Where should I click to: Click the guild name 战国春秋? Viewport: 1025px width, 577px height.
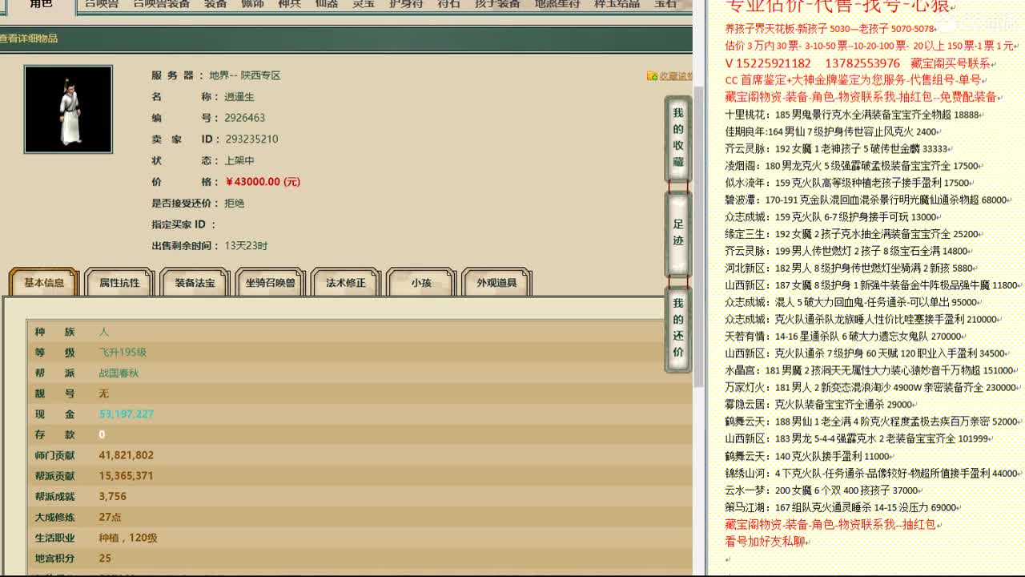point(119,373)
